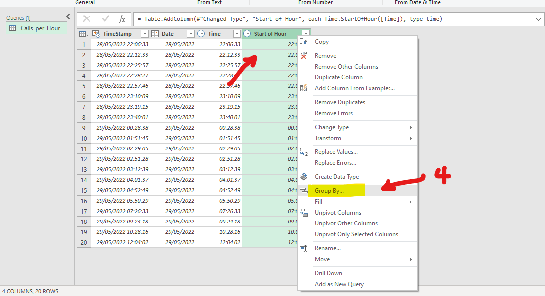545x296 pixels.
Task: Confirm formula with checkmark icon
Action: coord(105,19)
